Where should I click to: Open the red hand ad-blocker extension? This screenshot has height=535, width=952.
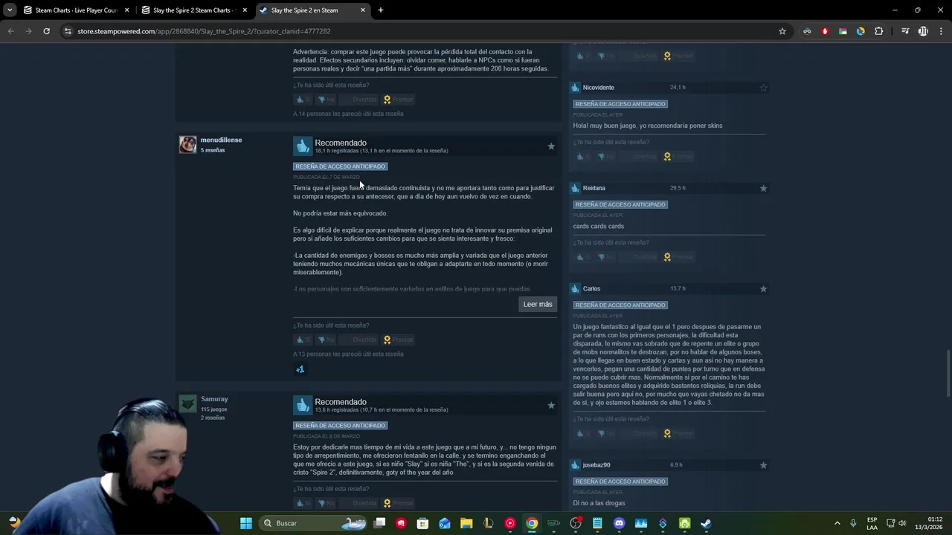(x=825, y=31)
